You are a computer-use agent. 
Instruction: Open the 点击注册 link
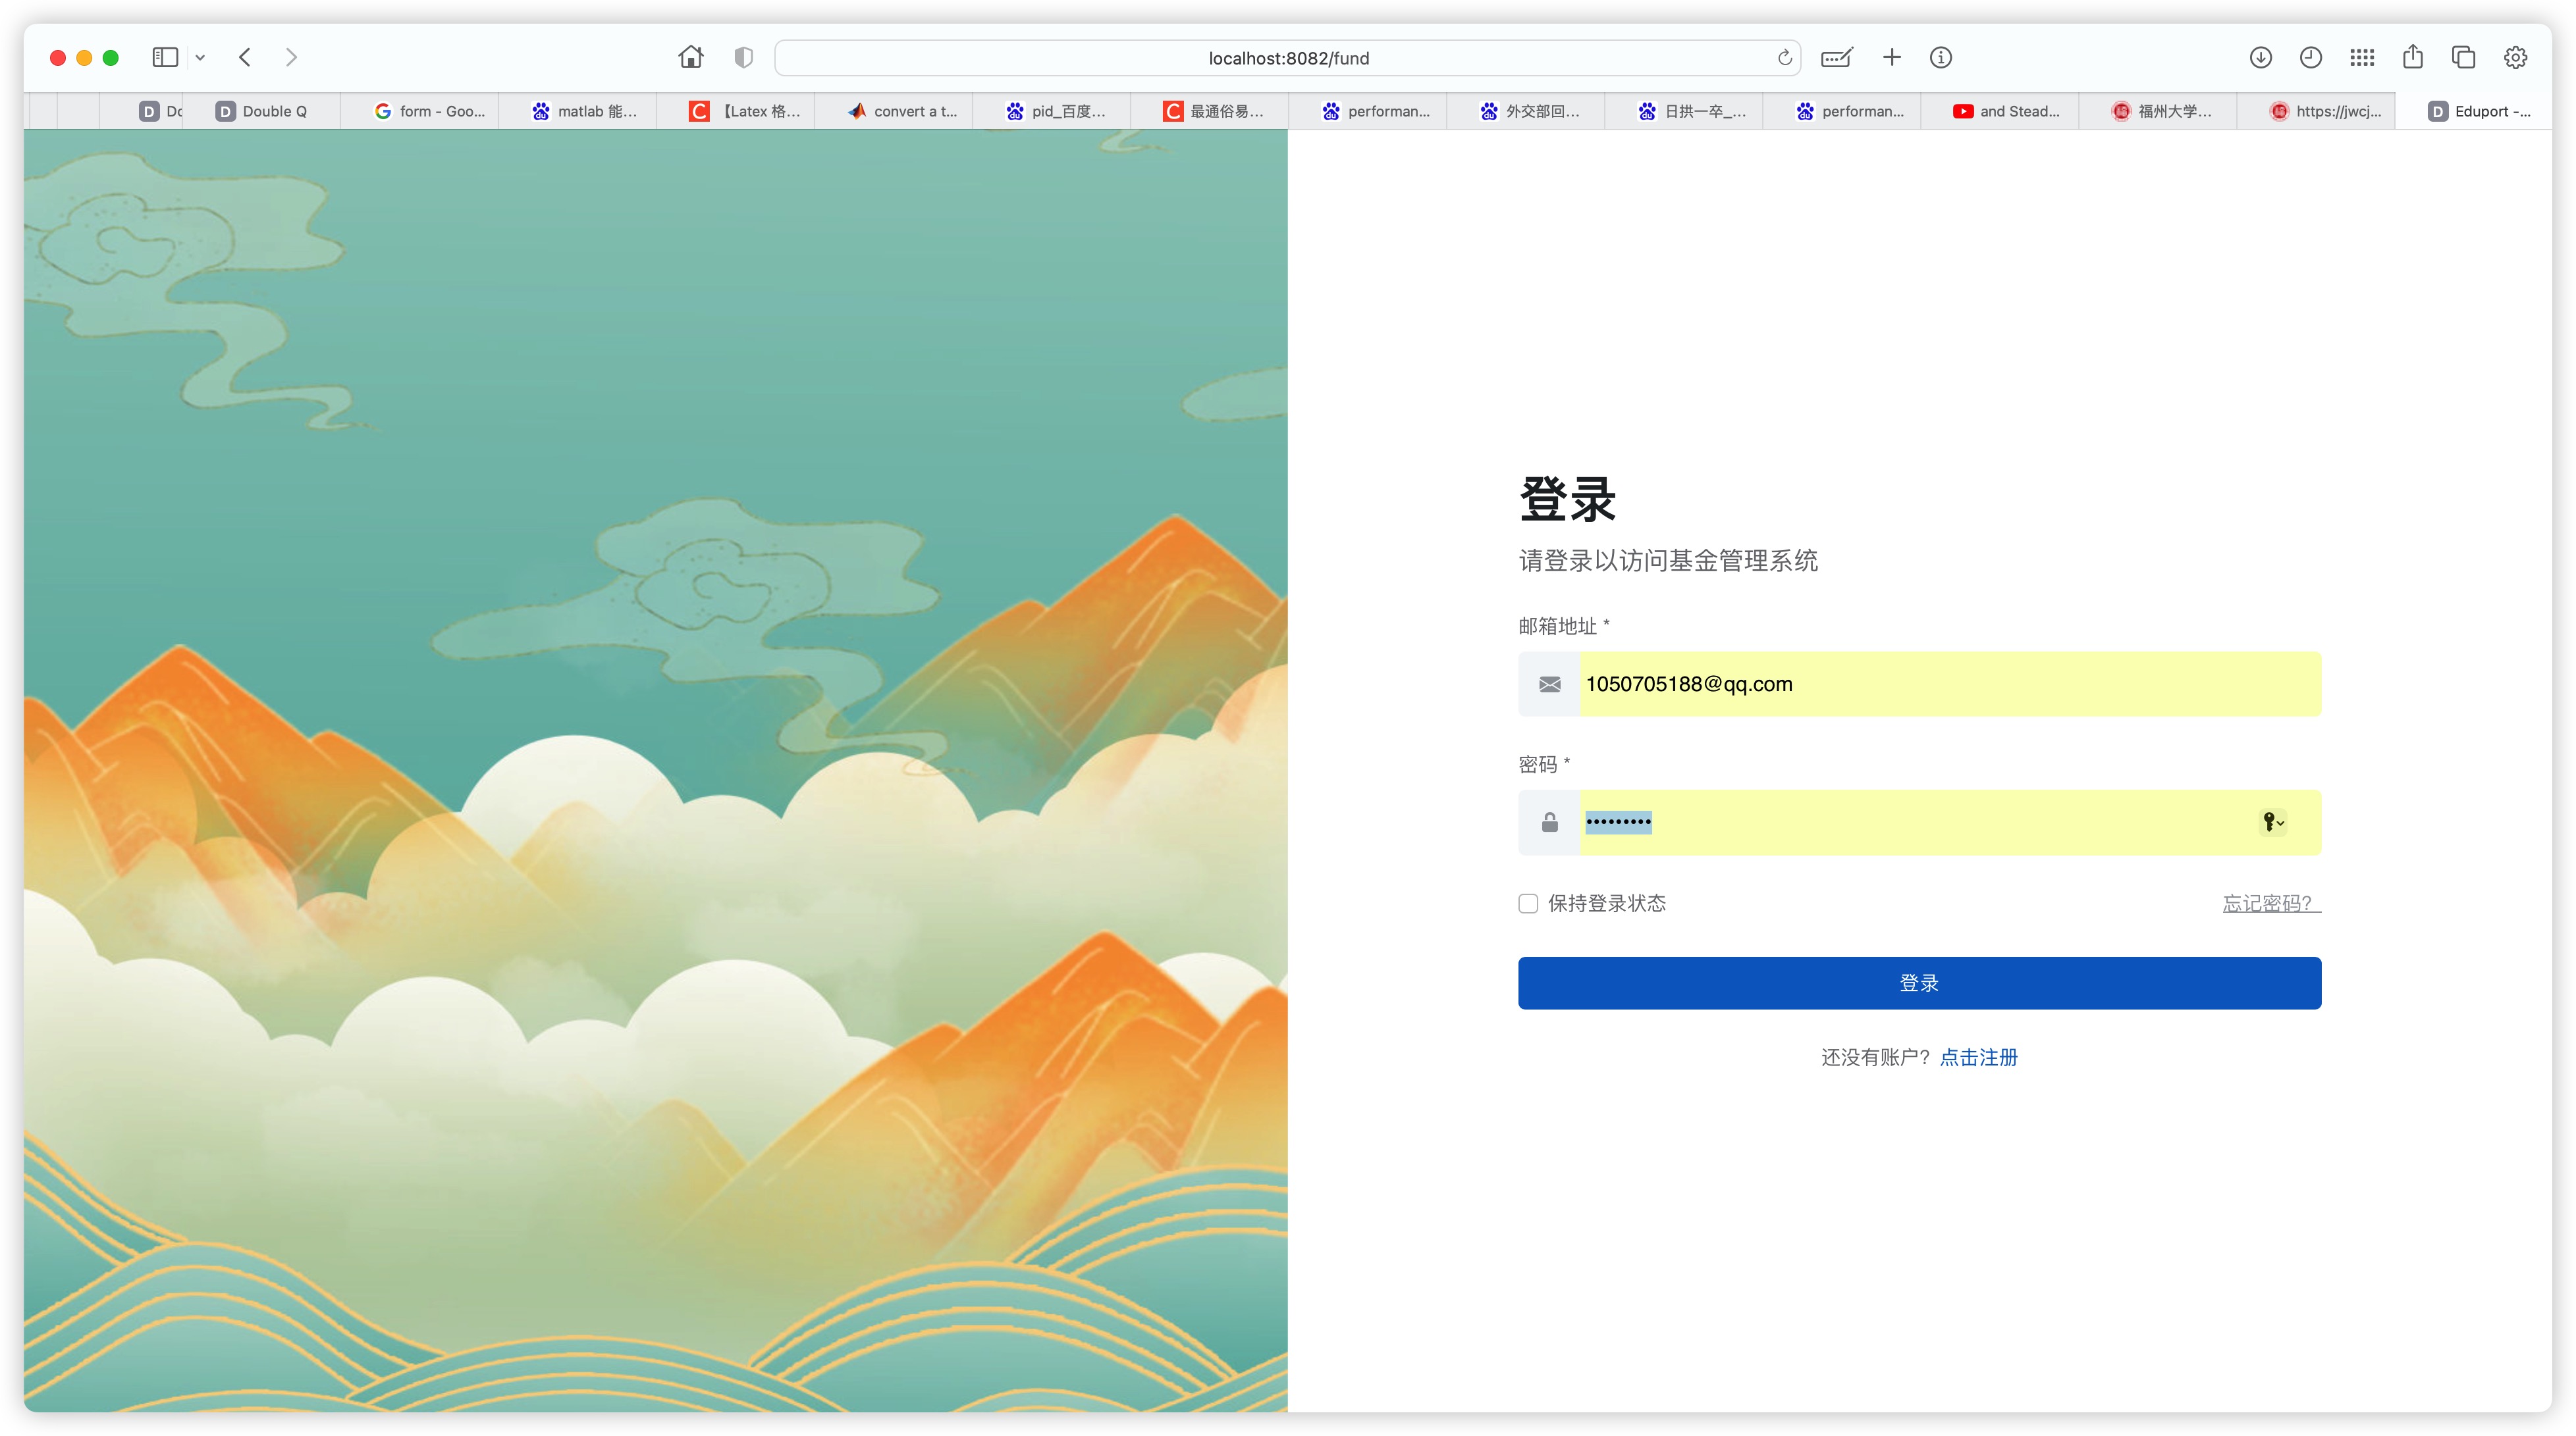(x=1978, y=1056)
